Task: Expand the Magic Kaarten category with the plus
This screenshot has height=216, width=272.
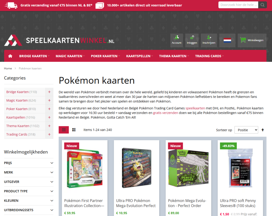Action: (49, 100)
